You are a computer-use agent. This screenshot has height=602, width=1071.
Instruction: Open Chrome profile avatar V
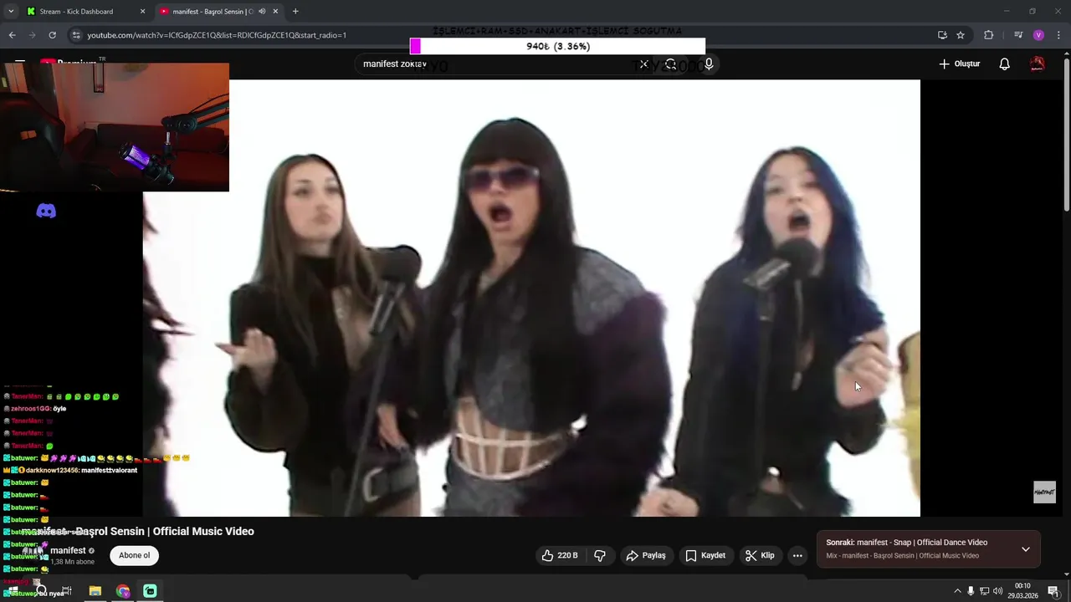(x=1038, y=35)
